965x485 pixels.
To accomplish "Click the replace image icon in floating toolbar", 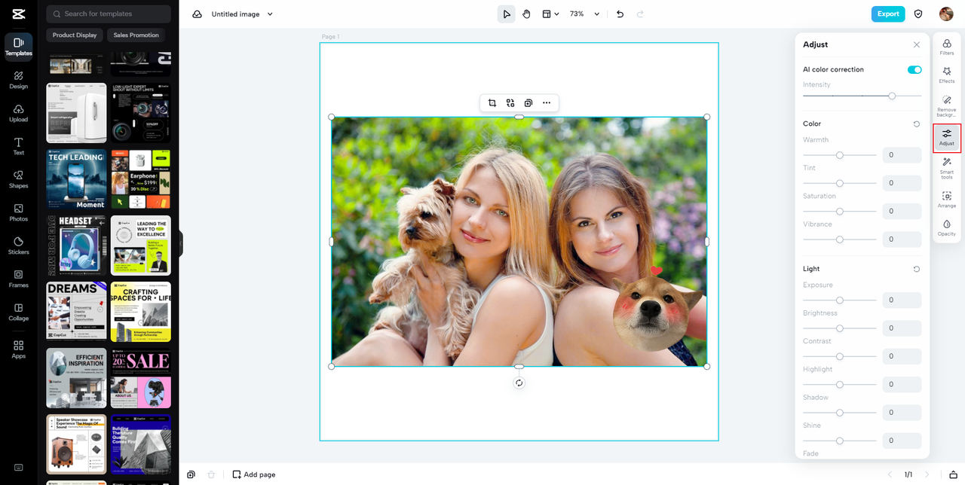I will tap(510, 102).
